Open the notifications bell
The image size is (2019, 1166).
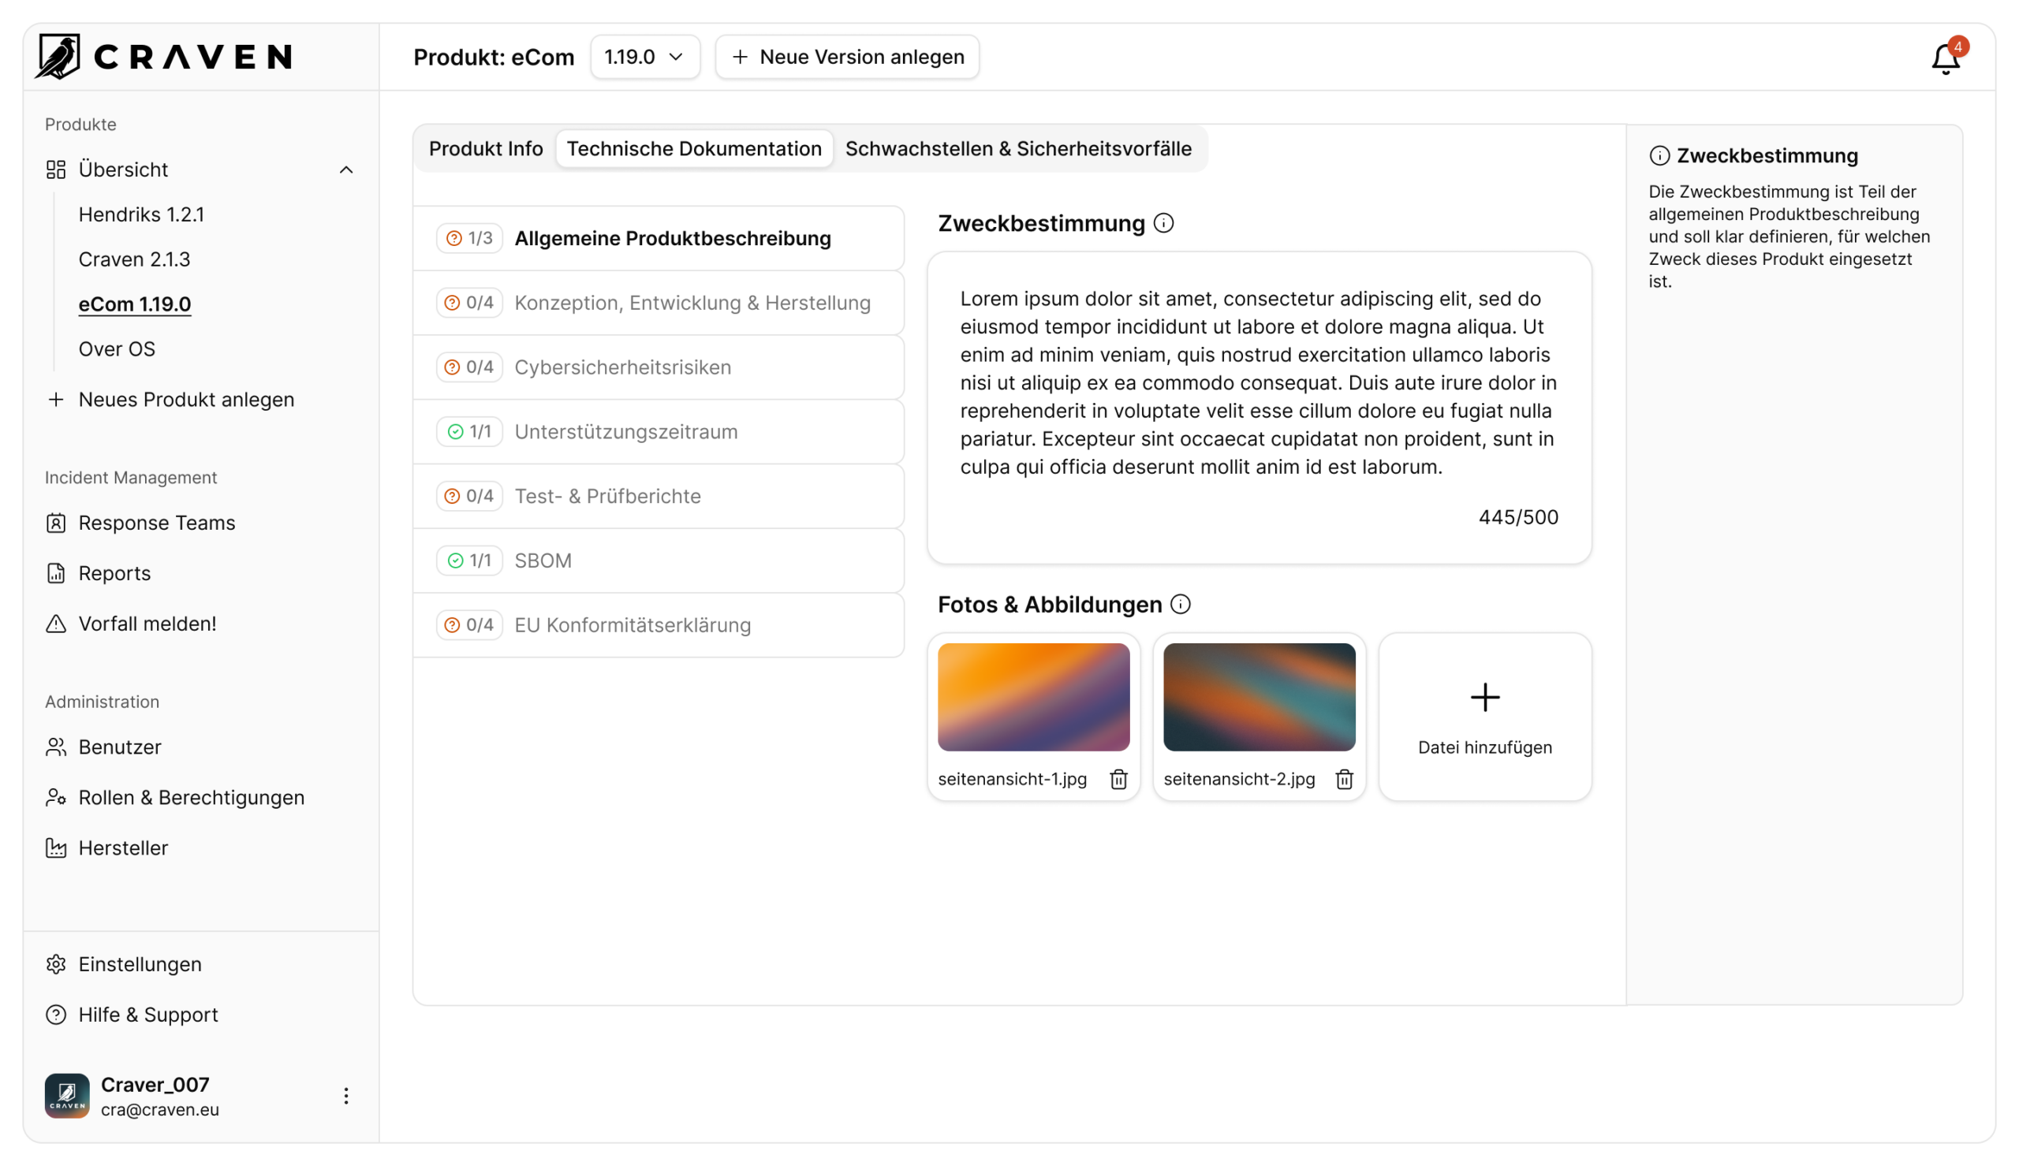(x=1946, y=58)
